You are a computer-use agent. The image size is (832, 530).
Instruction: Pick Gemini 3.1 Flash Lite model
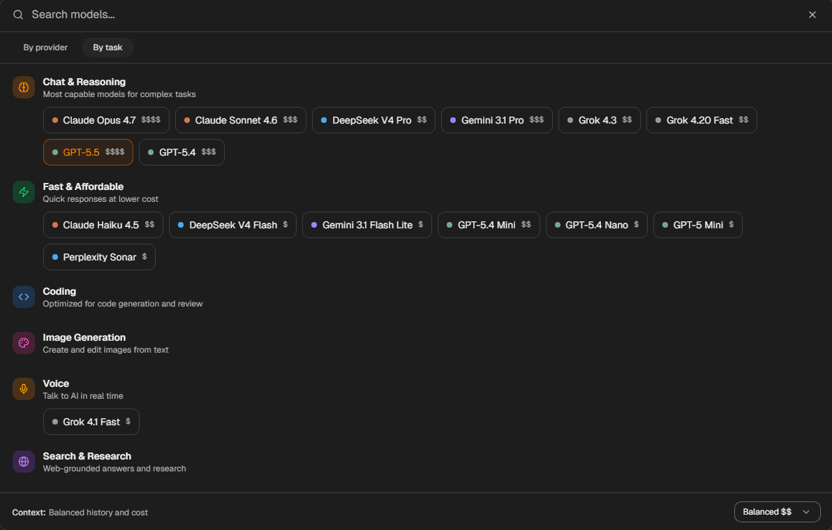[366, 225]
